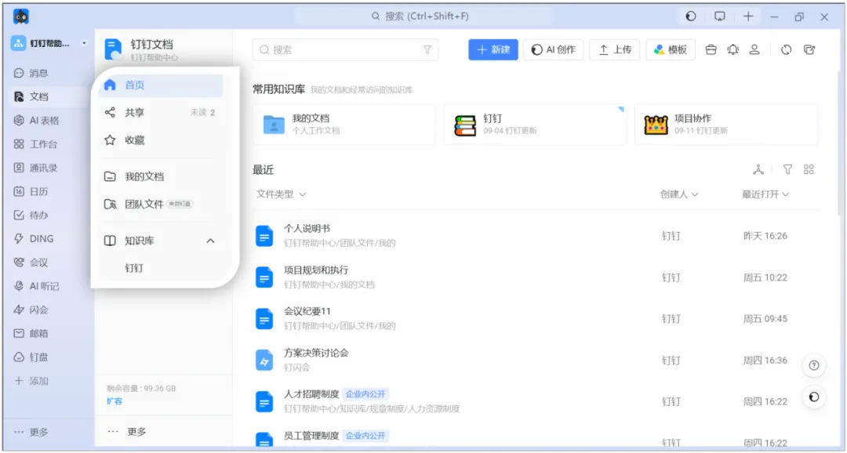Select 共享 in the document navigation
Viewport: 847px width, 453px height.
[161, 113]
